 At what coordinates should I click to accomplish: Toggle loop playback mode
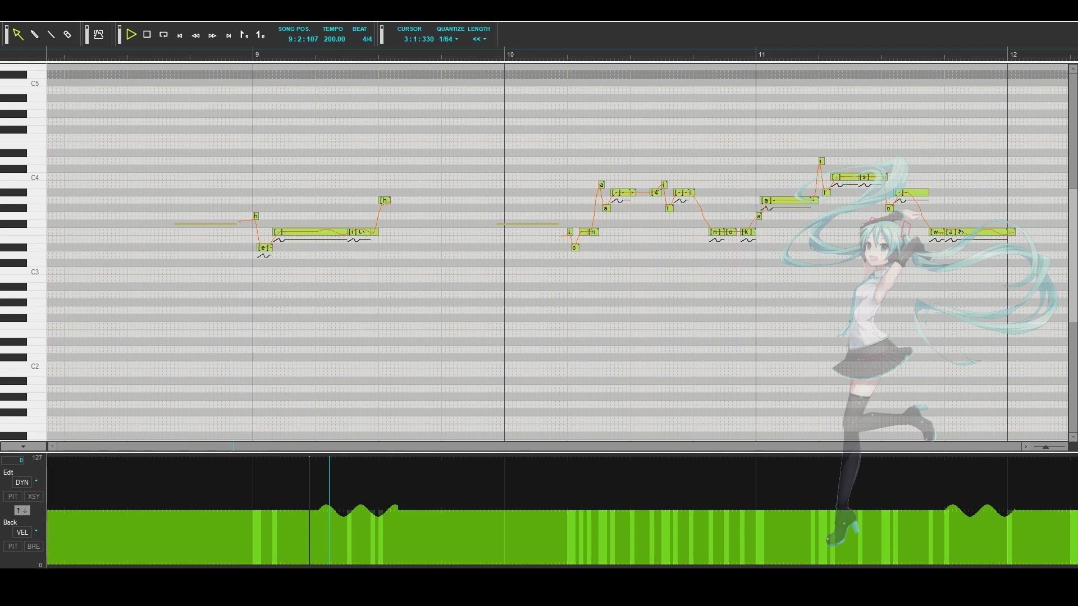click(163, 35)
